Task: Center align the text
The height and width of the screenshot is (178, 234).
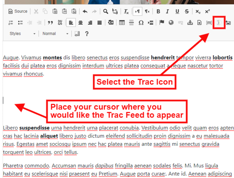Action: coord(80,23)
